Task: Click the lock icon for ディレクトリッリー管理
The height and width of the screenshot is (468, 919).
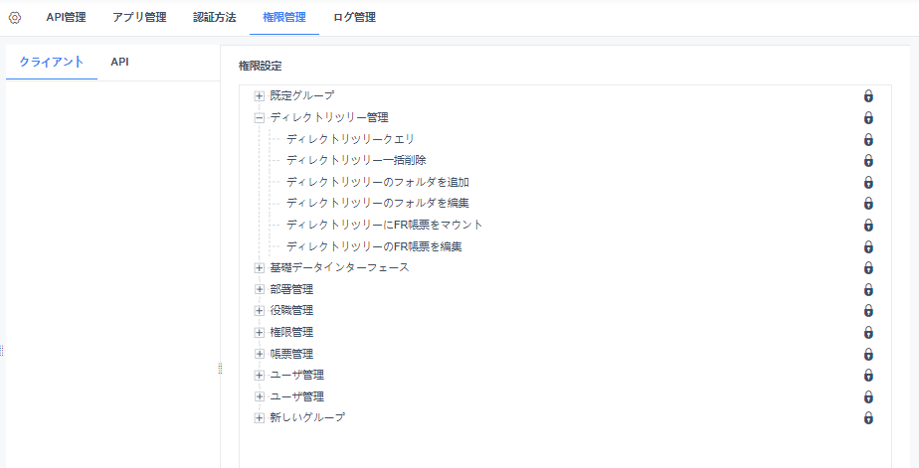Action: click(x=868, y=117)
